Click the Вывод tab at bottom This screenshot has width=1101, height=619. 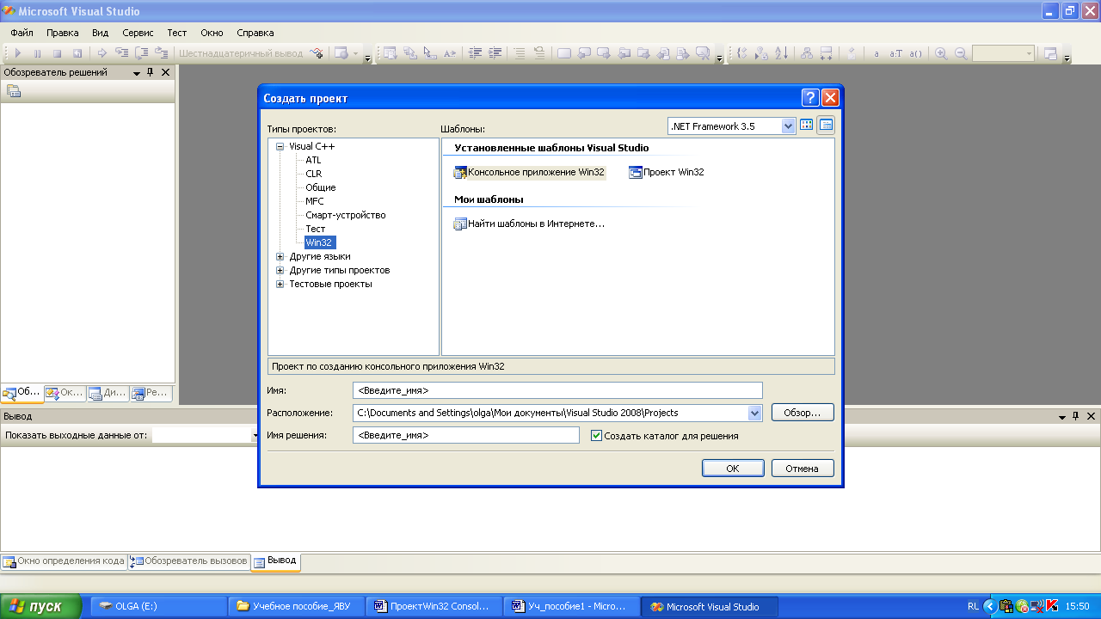pyautogui.click(x=275, y=561)
